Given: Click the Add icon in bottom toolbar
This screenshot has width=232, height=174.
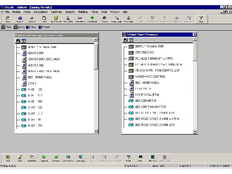Looking at the screenshot, I should click(8, 158).
